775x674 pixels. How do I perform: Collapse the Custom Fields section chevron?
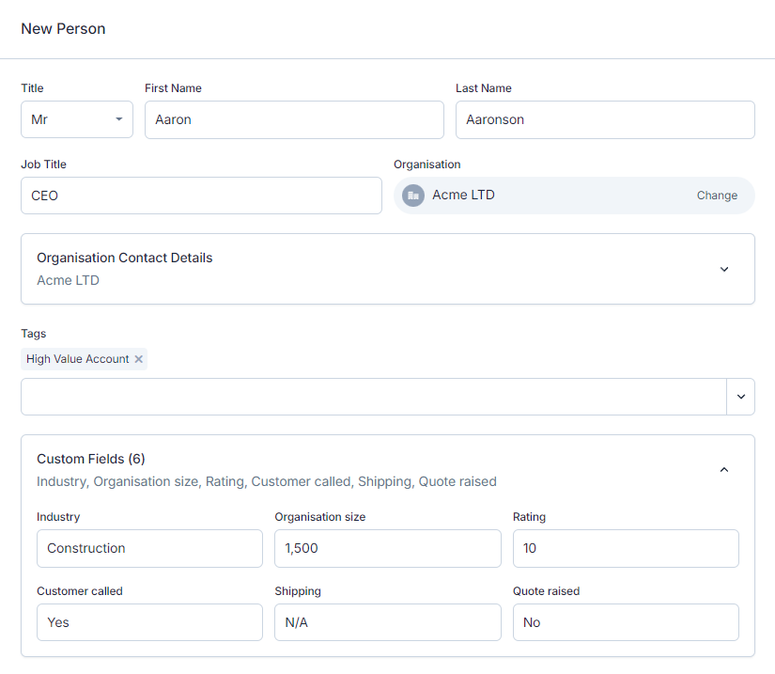coord(724,470)
